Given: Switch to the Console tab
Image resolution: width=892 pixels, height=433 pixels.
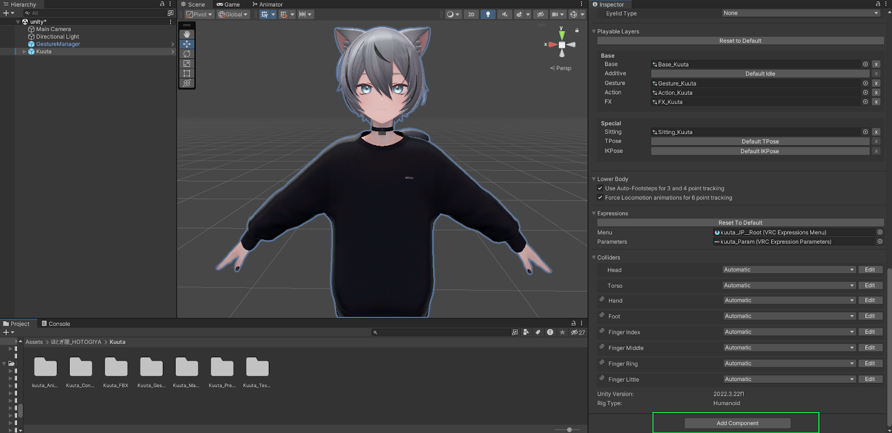Looking at the screenshot, I should point(56,323).
